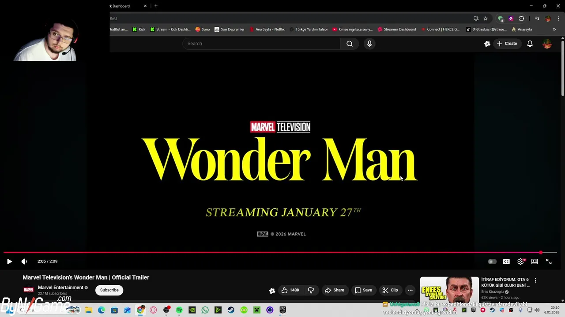
Task: Open Ana Sayfa - Netflix bookmark
Action: coord(267,29)
